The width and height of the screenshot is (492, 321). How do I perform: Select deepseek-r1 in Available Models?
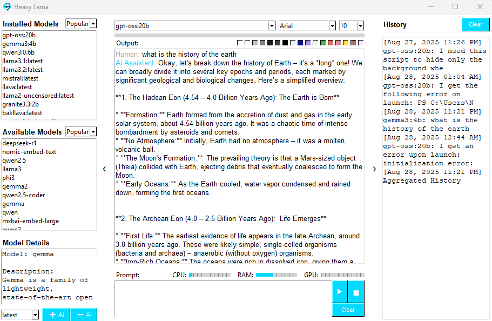(x=19, y=143)
